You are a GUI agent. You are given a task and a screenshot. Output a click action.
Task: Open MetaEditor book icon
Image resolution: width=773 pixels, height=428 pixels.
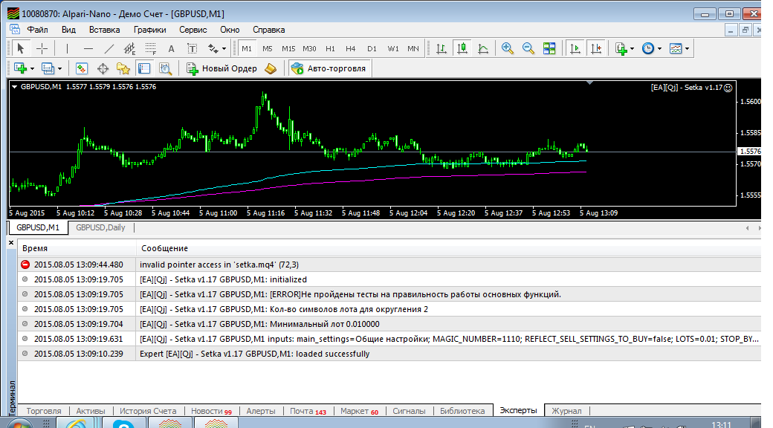coord(271,68)
